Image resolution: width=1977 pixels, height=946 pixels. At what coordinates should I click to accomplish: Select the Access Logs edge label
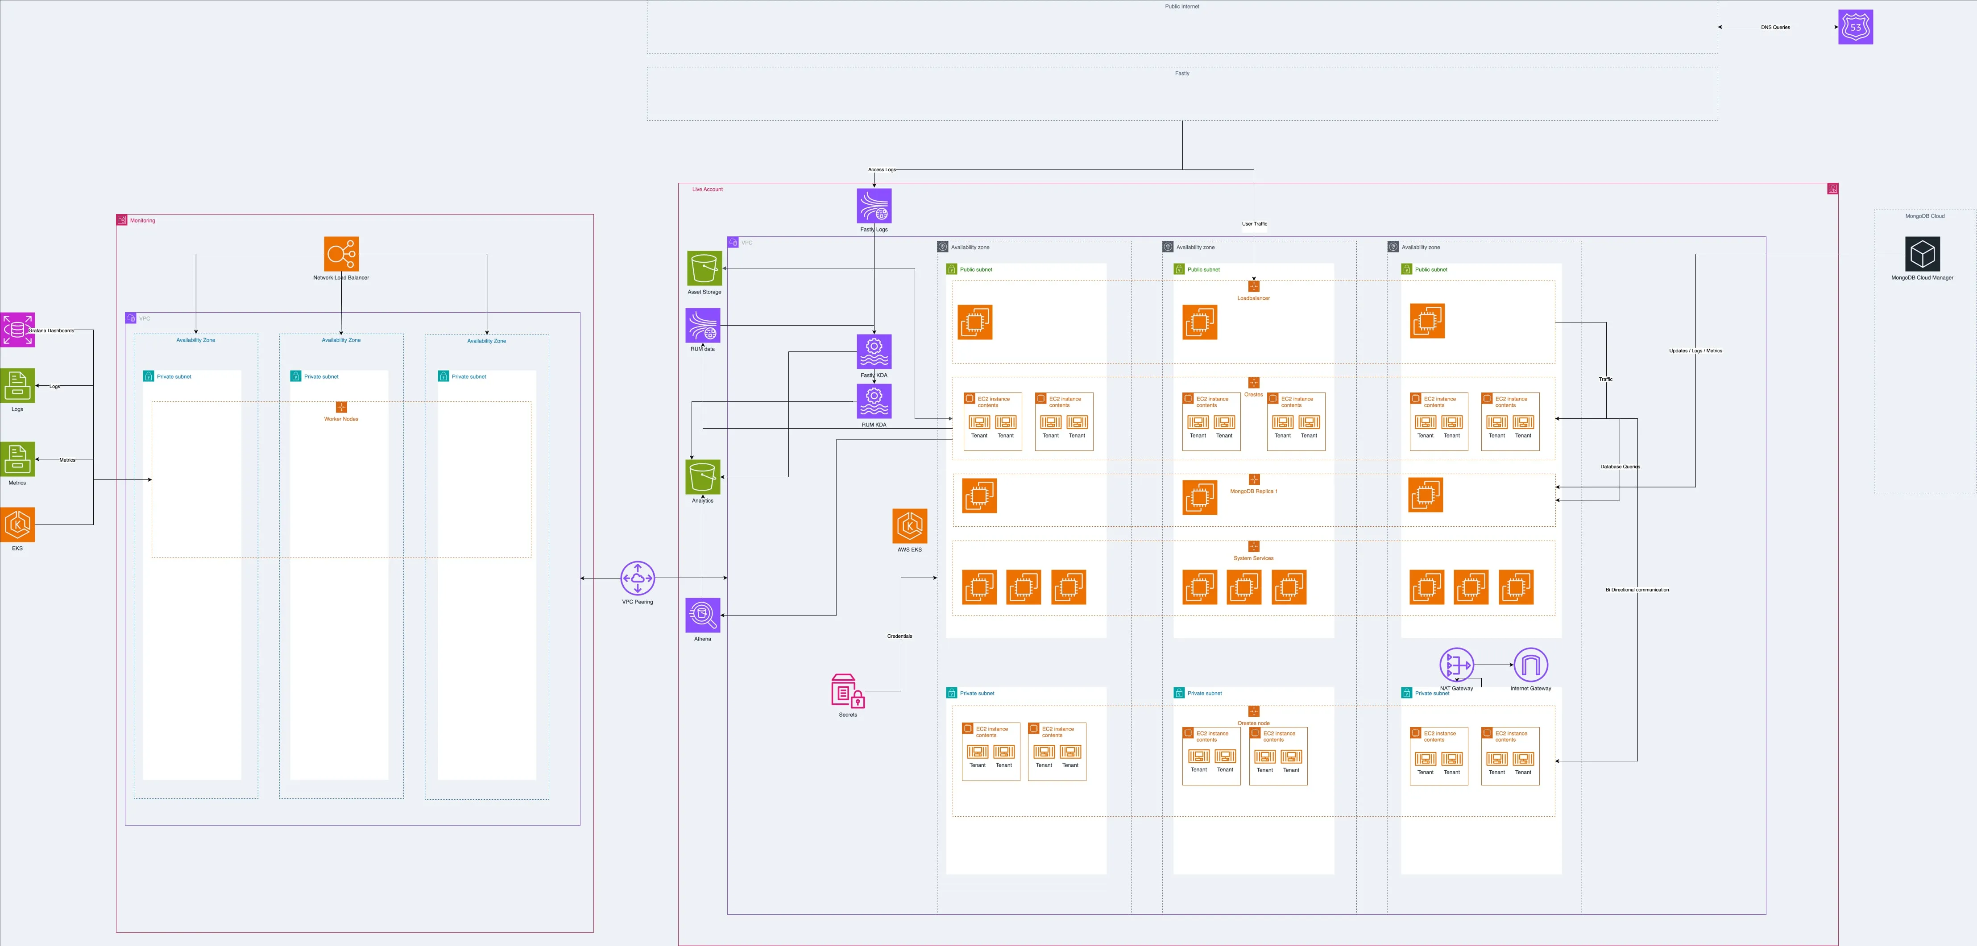point(882,169)
